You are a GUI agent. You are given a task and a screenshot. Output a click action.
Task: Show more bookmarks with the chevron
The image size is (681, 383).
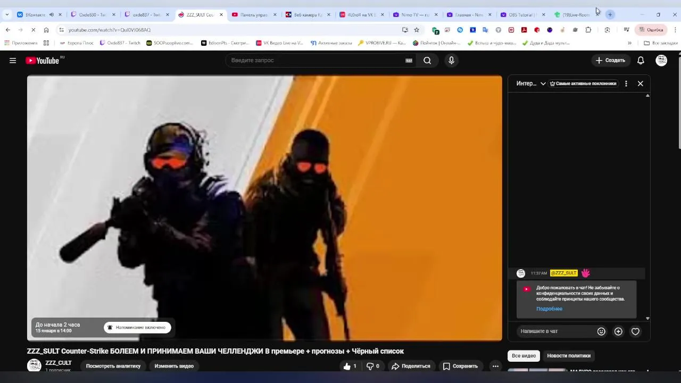pos(629,43)
